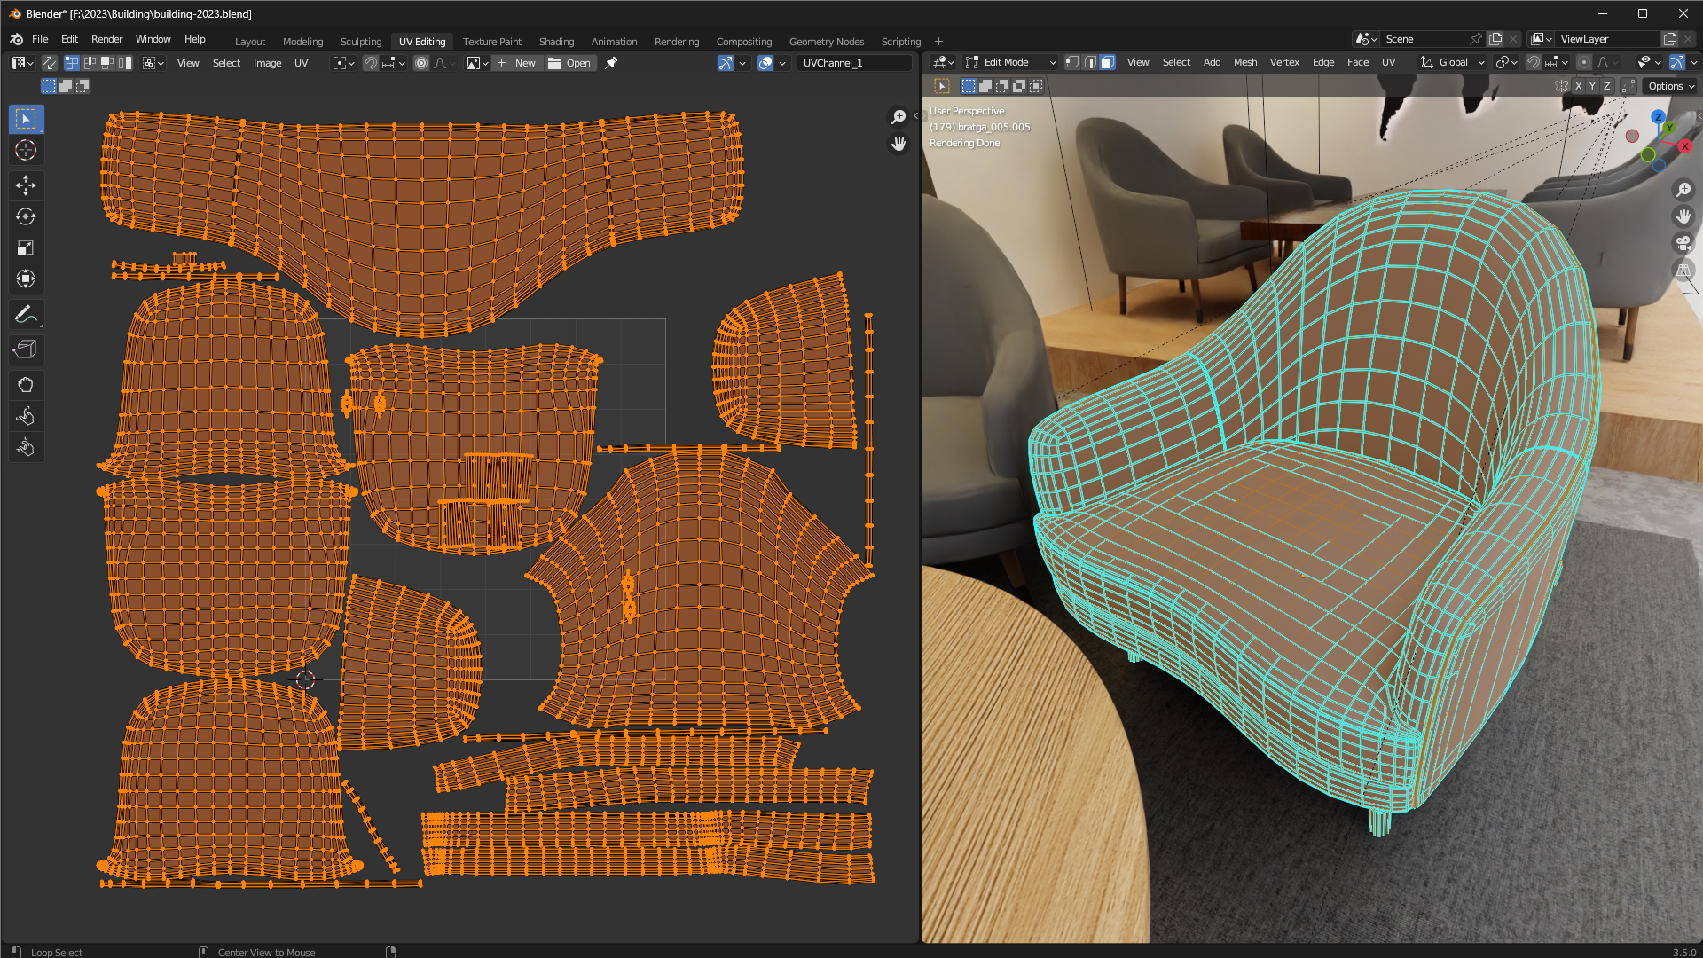Click the Rip Region tool icon

click(x=25, y=349)
